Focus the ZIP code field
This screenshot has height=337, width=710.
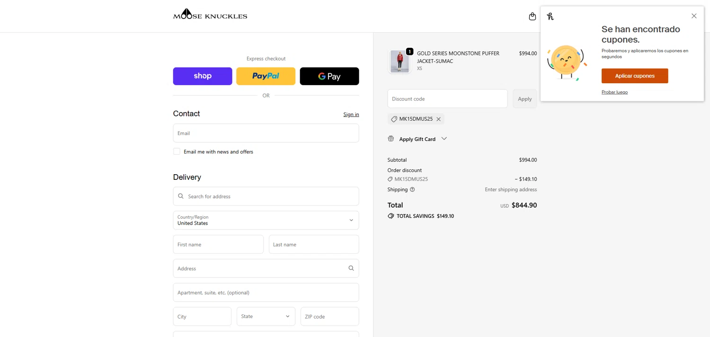pos(330,316)
